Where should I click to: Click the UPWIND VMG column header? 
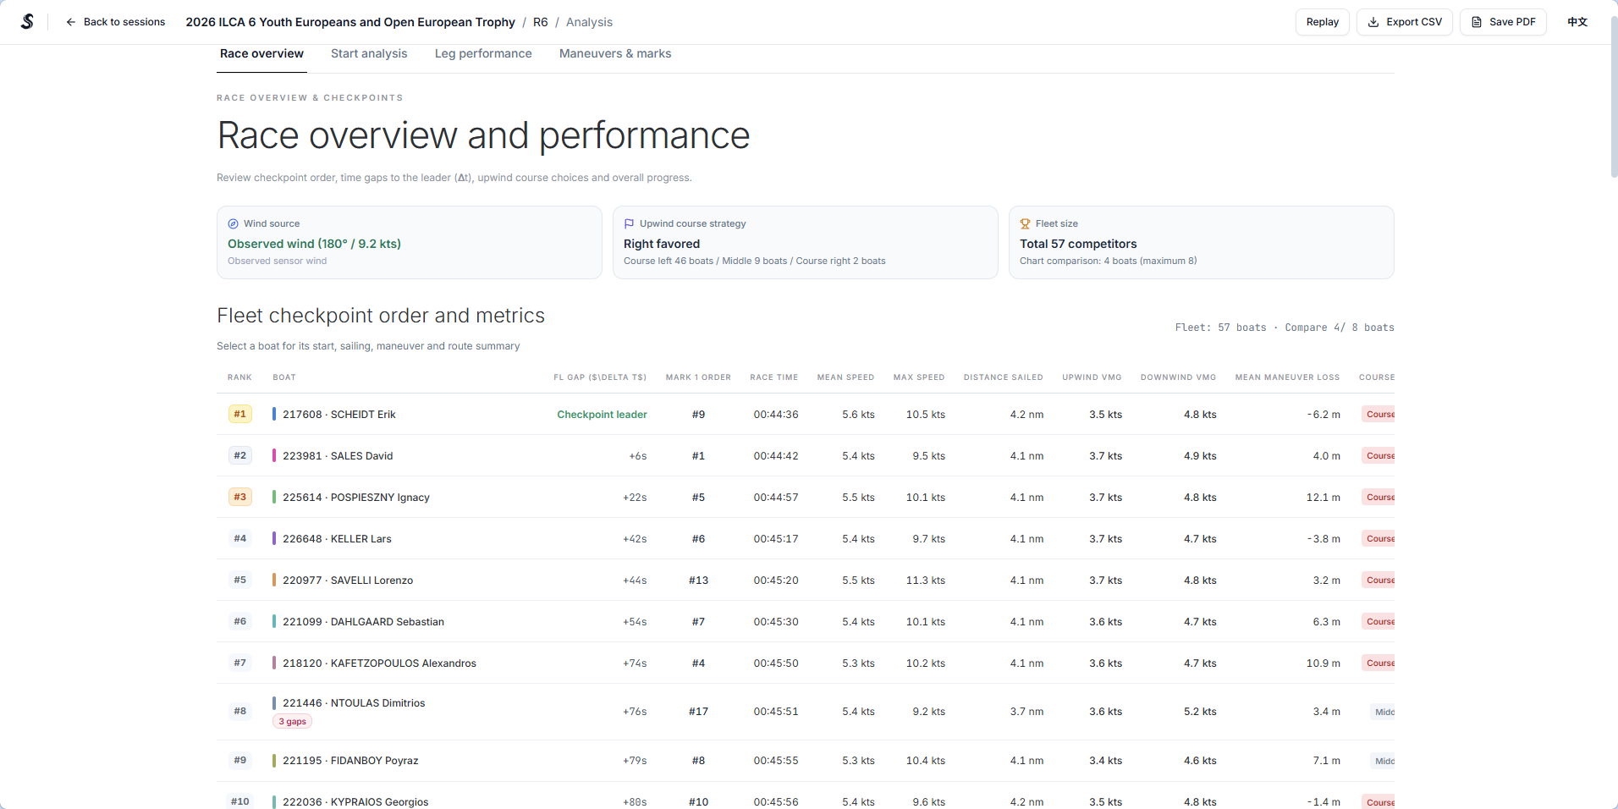pos(1092,377)
